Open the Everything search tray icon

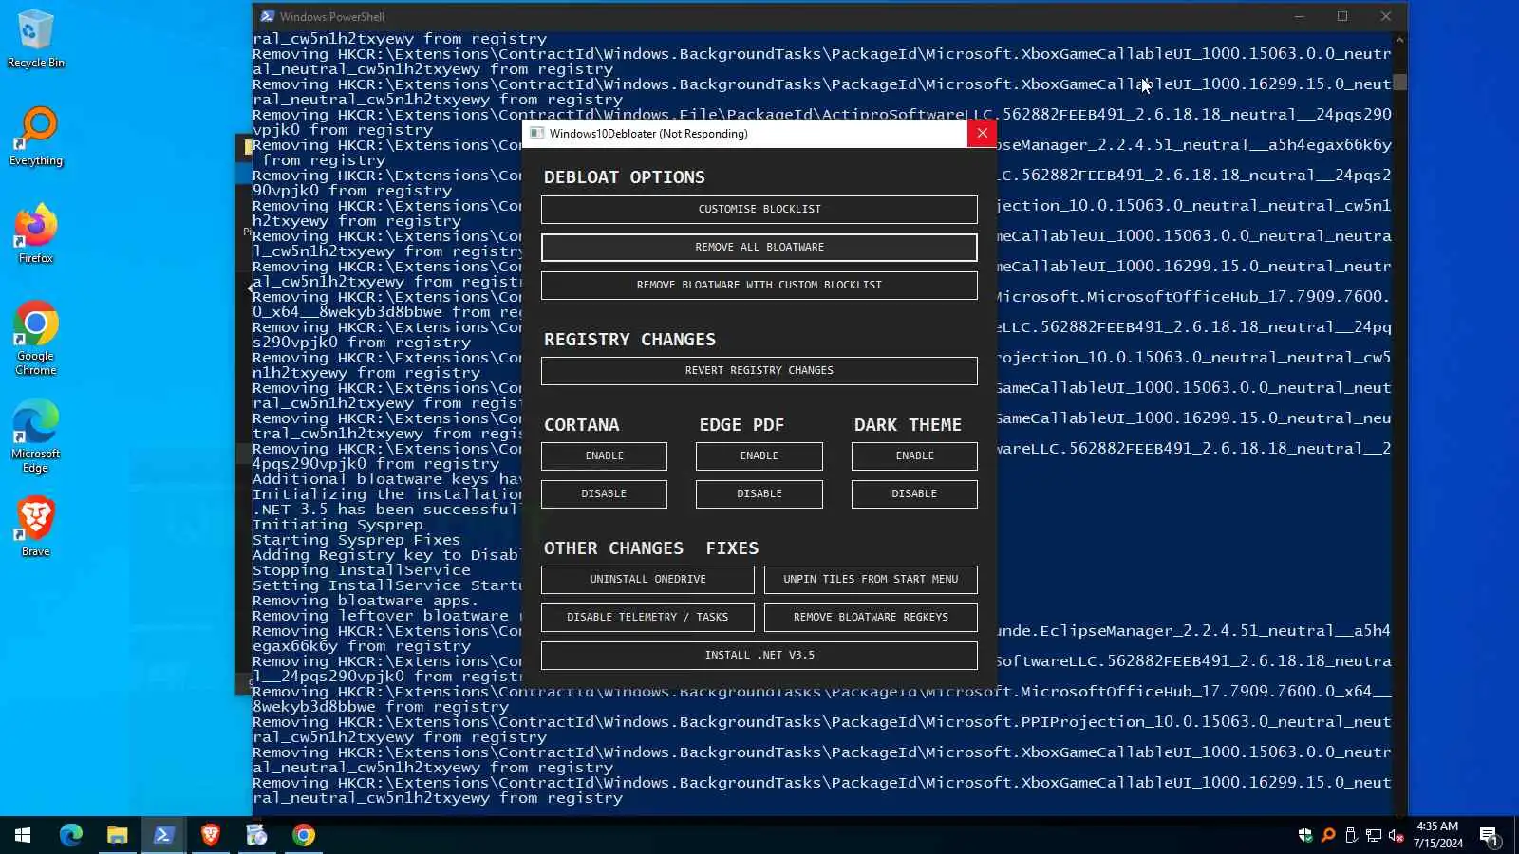tap(1328, 835)
